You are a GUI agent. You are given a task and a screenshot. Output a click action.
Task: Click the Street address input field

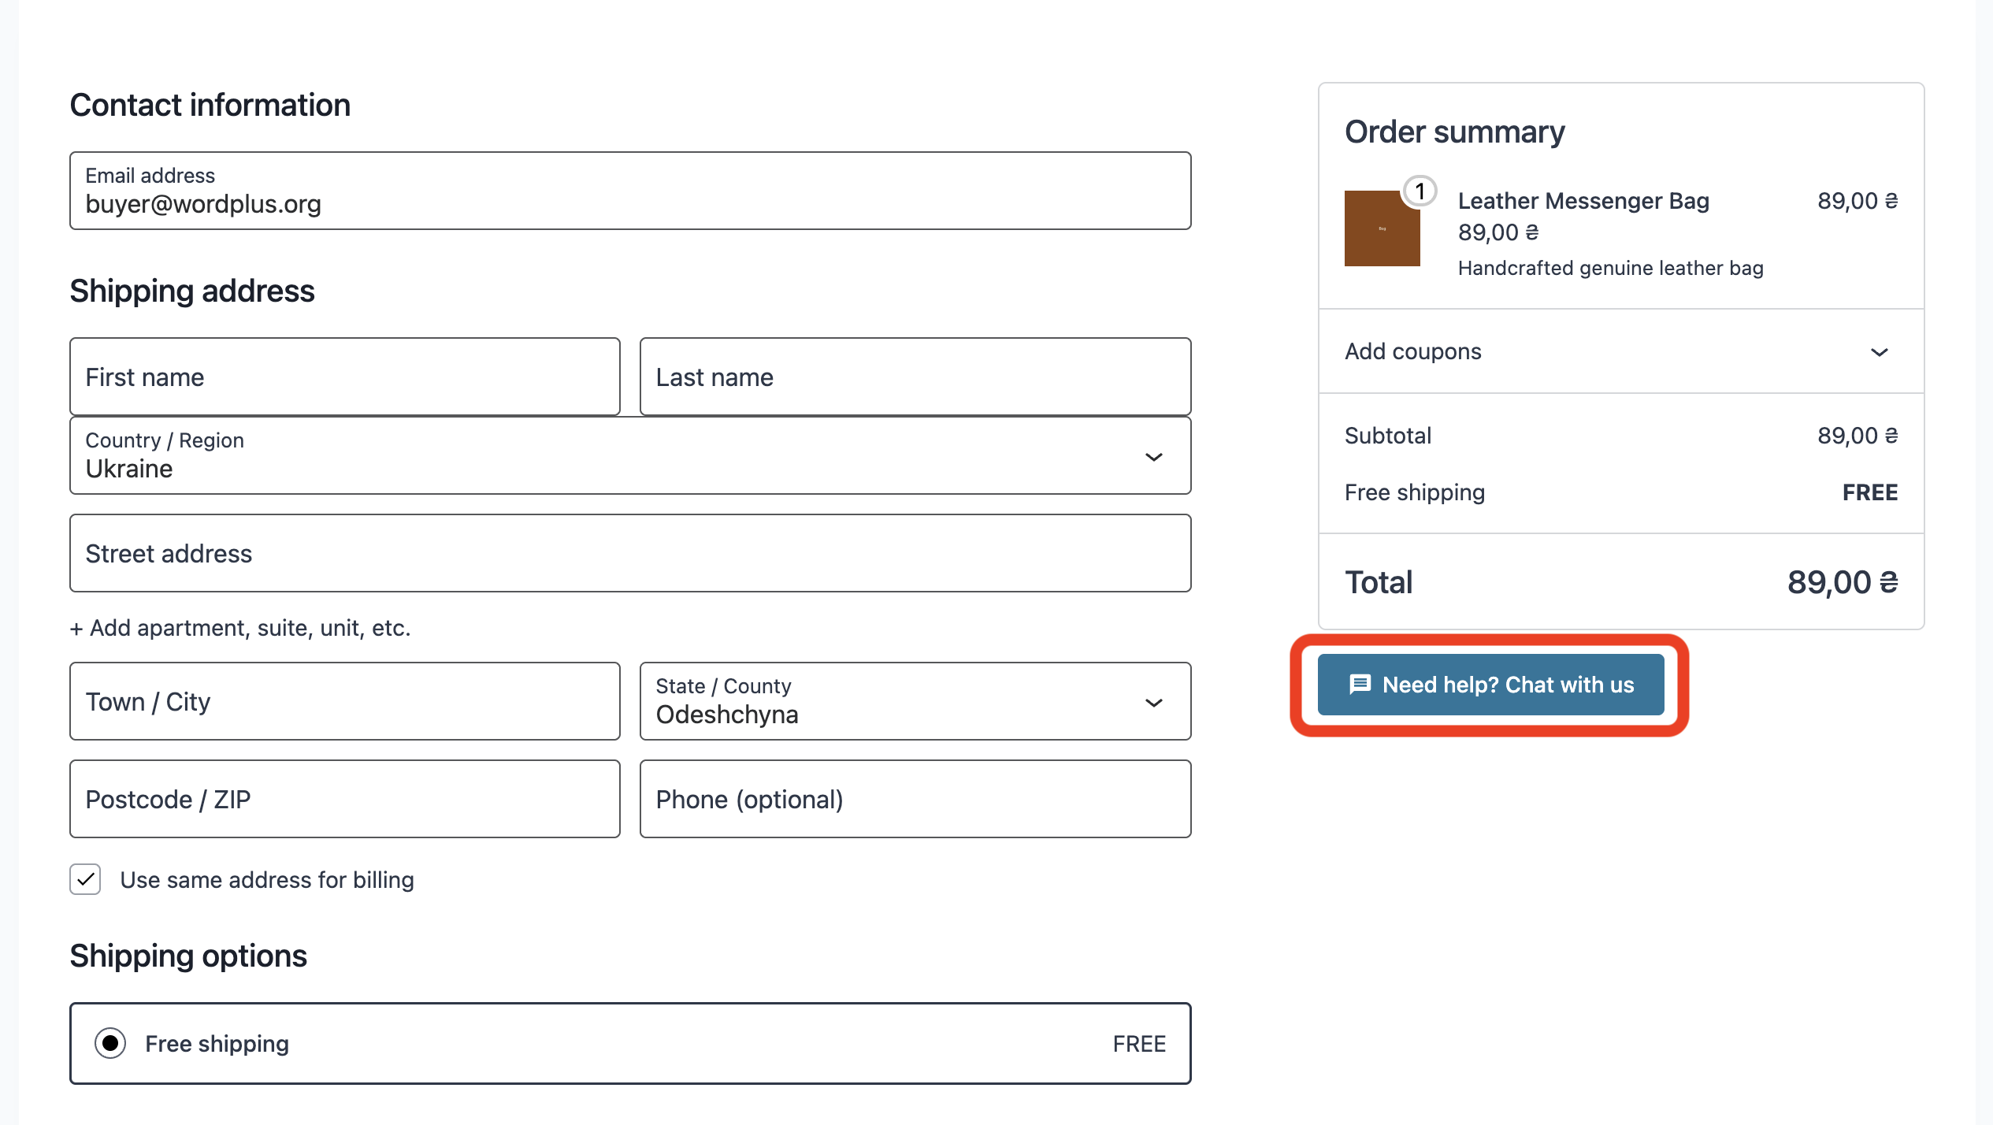point(629,553)
